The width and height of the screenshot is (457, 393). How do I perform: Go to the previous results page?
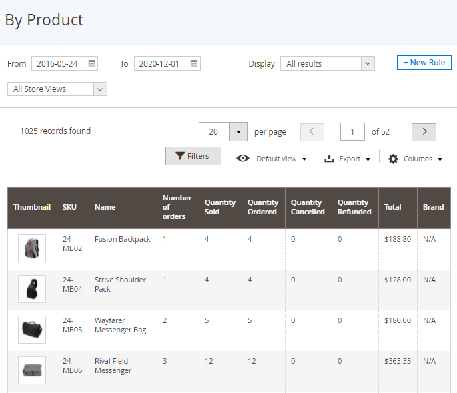point(312,132)
